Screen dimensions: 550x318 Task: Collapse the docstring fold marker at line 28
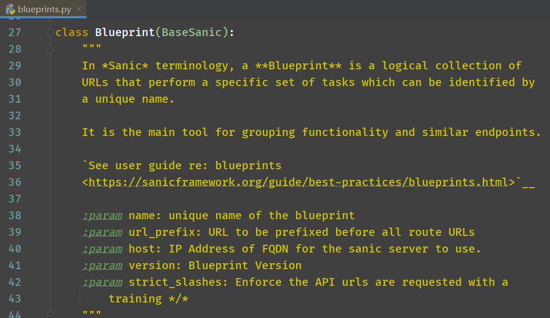point(50,49)
